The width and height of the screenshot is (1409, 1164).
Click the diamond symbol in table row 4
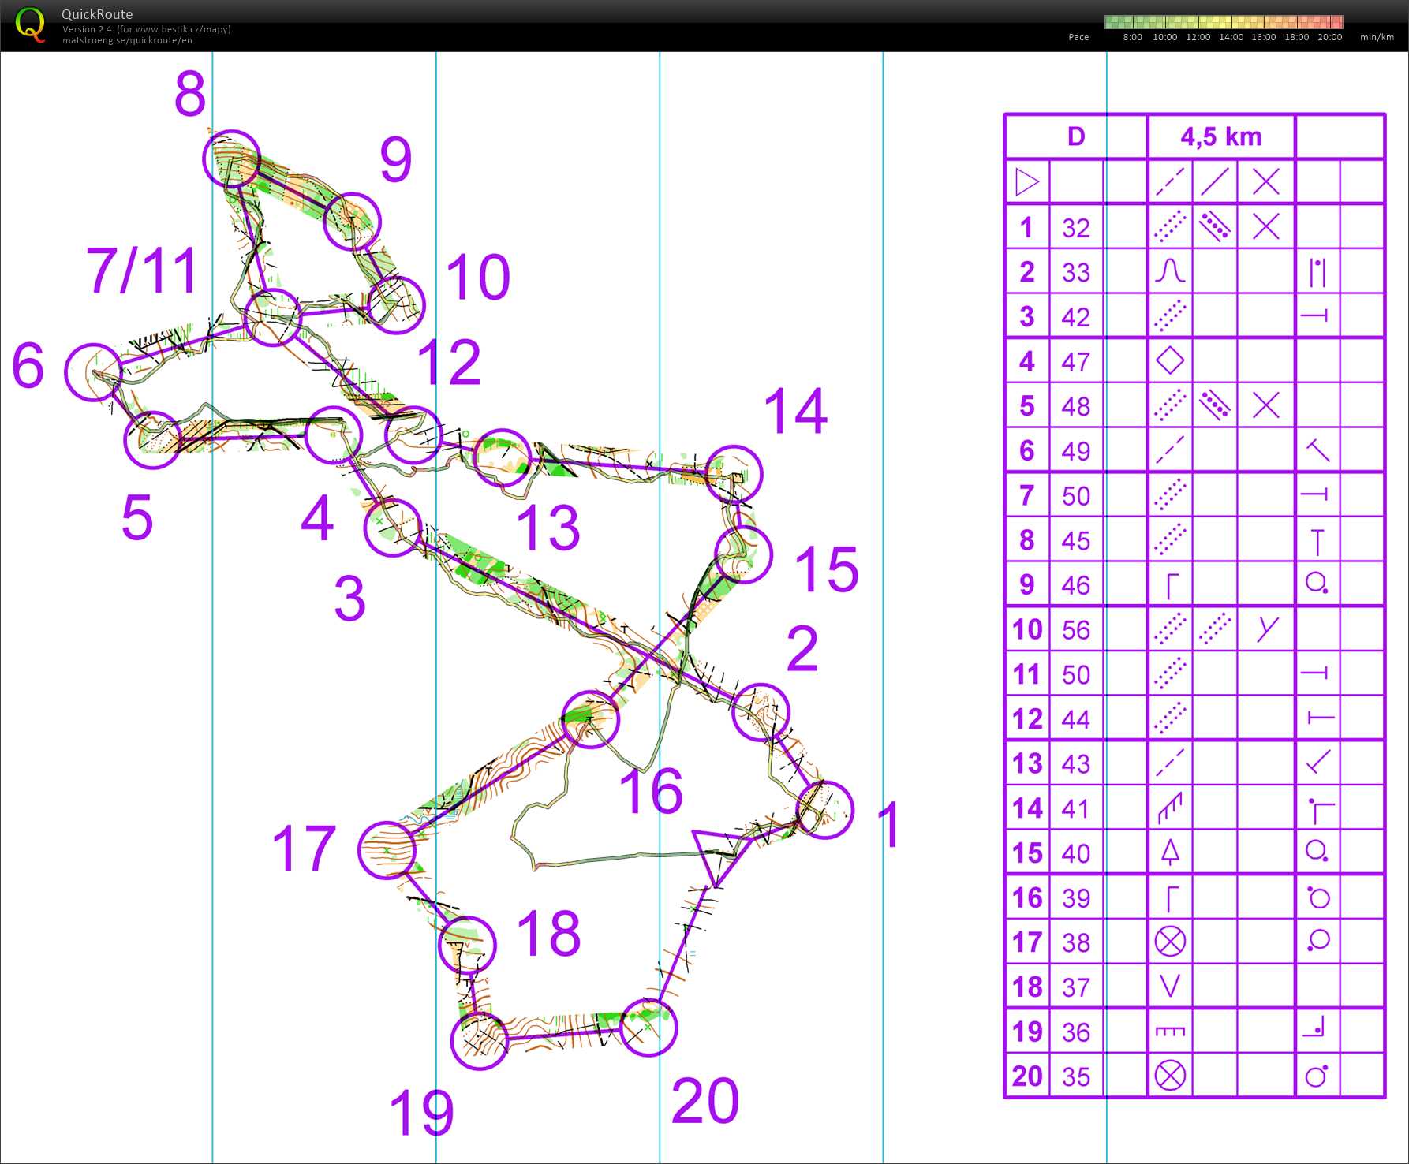click(x=1169, y=361)
